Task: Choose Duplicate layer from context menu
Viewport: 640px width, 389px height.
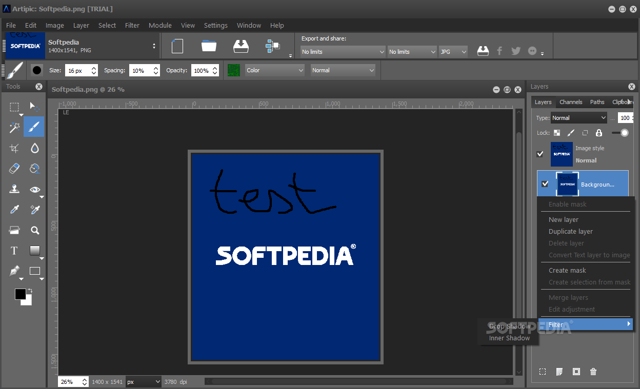Action: tap(571, 231)
